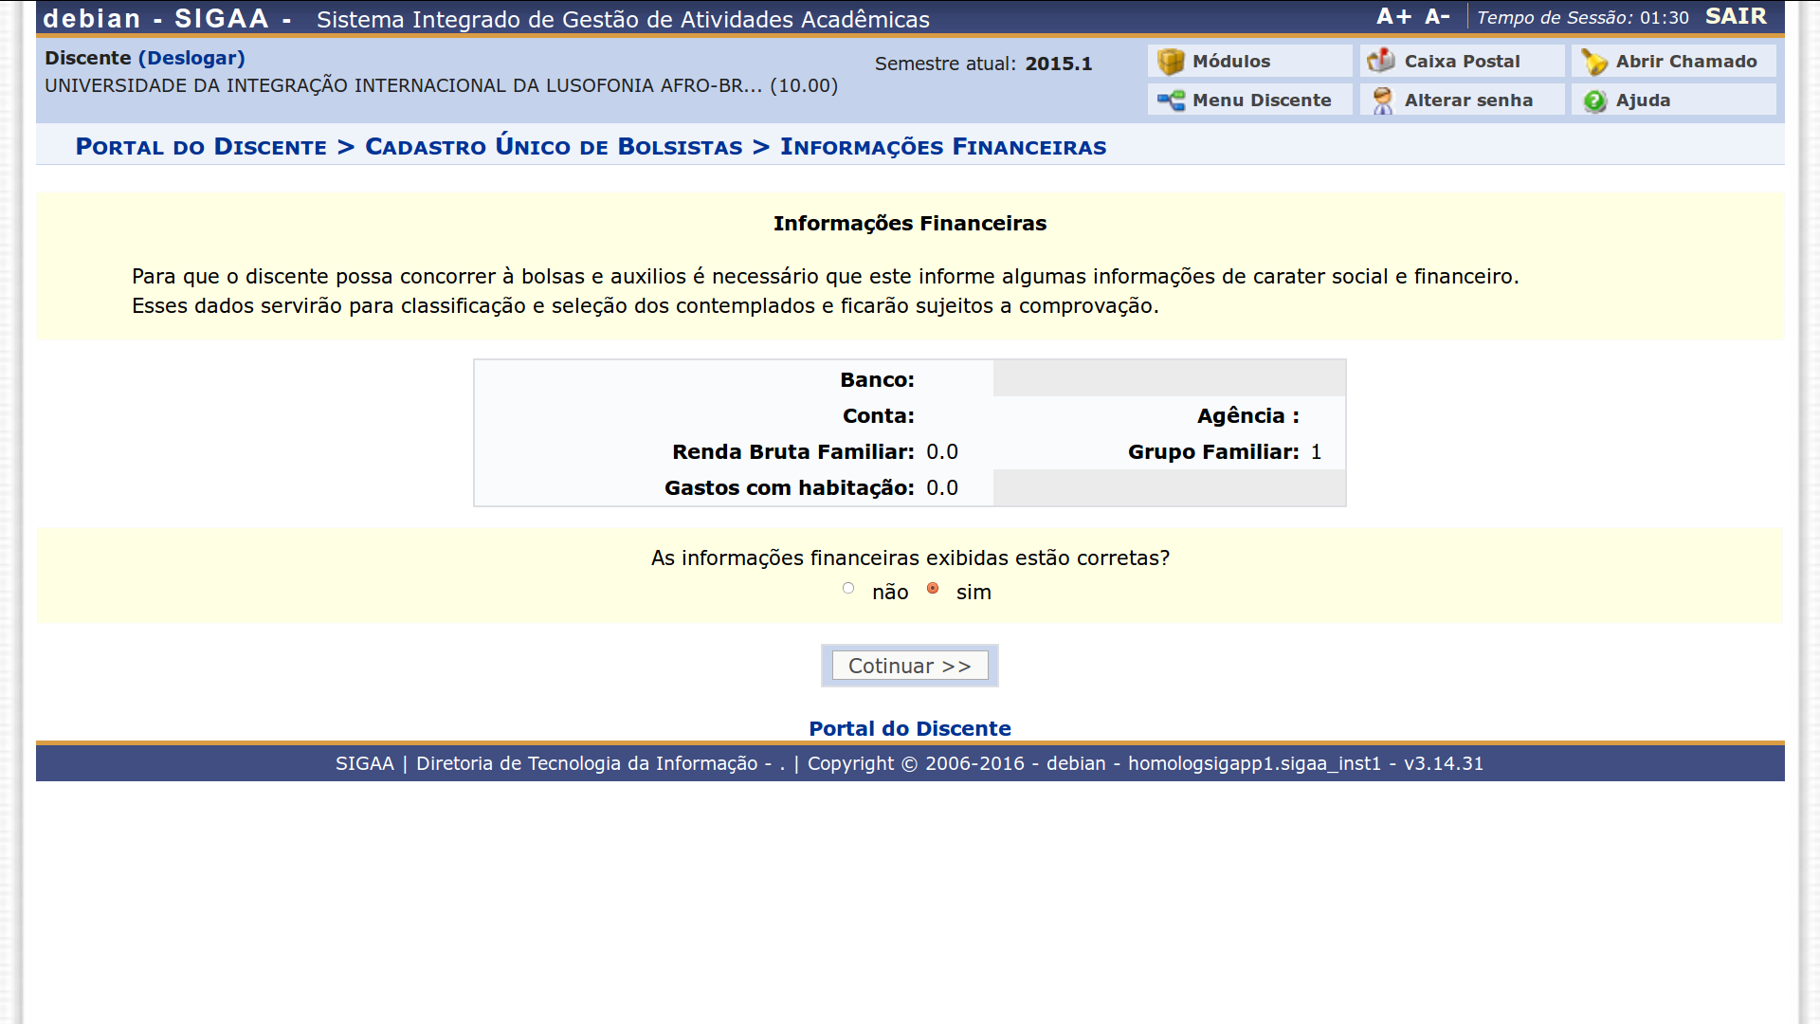The image size is (1820, 1024).
Task: Decrease font size with A-
Action: click(x=1437, y=17)
